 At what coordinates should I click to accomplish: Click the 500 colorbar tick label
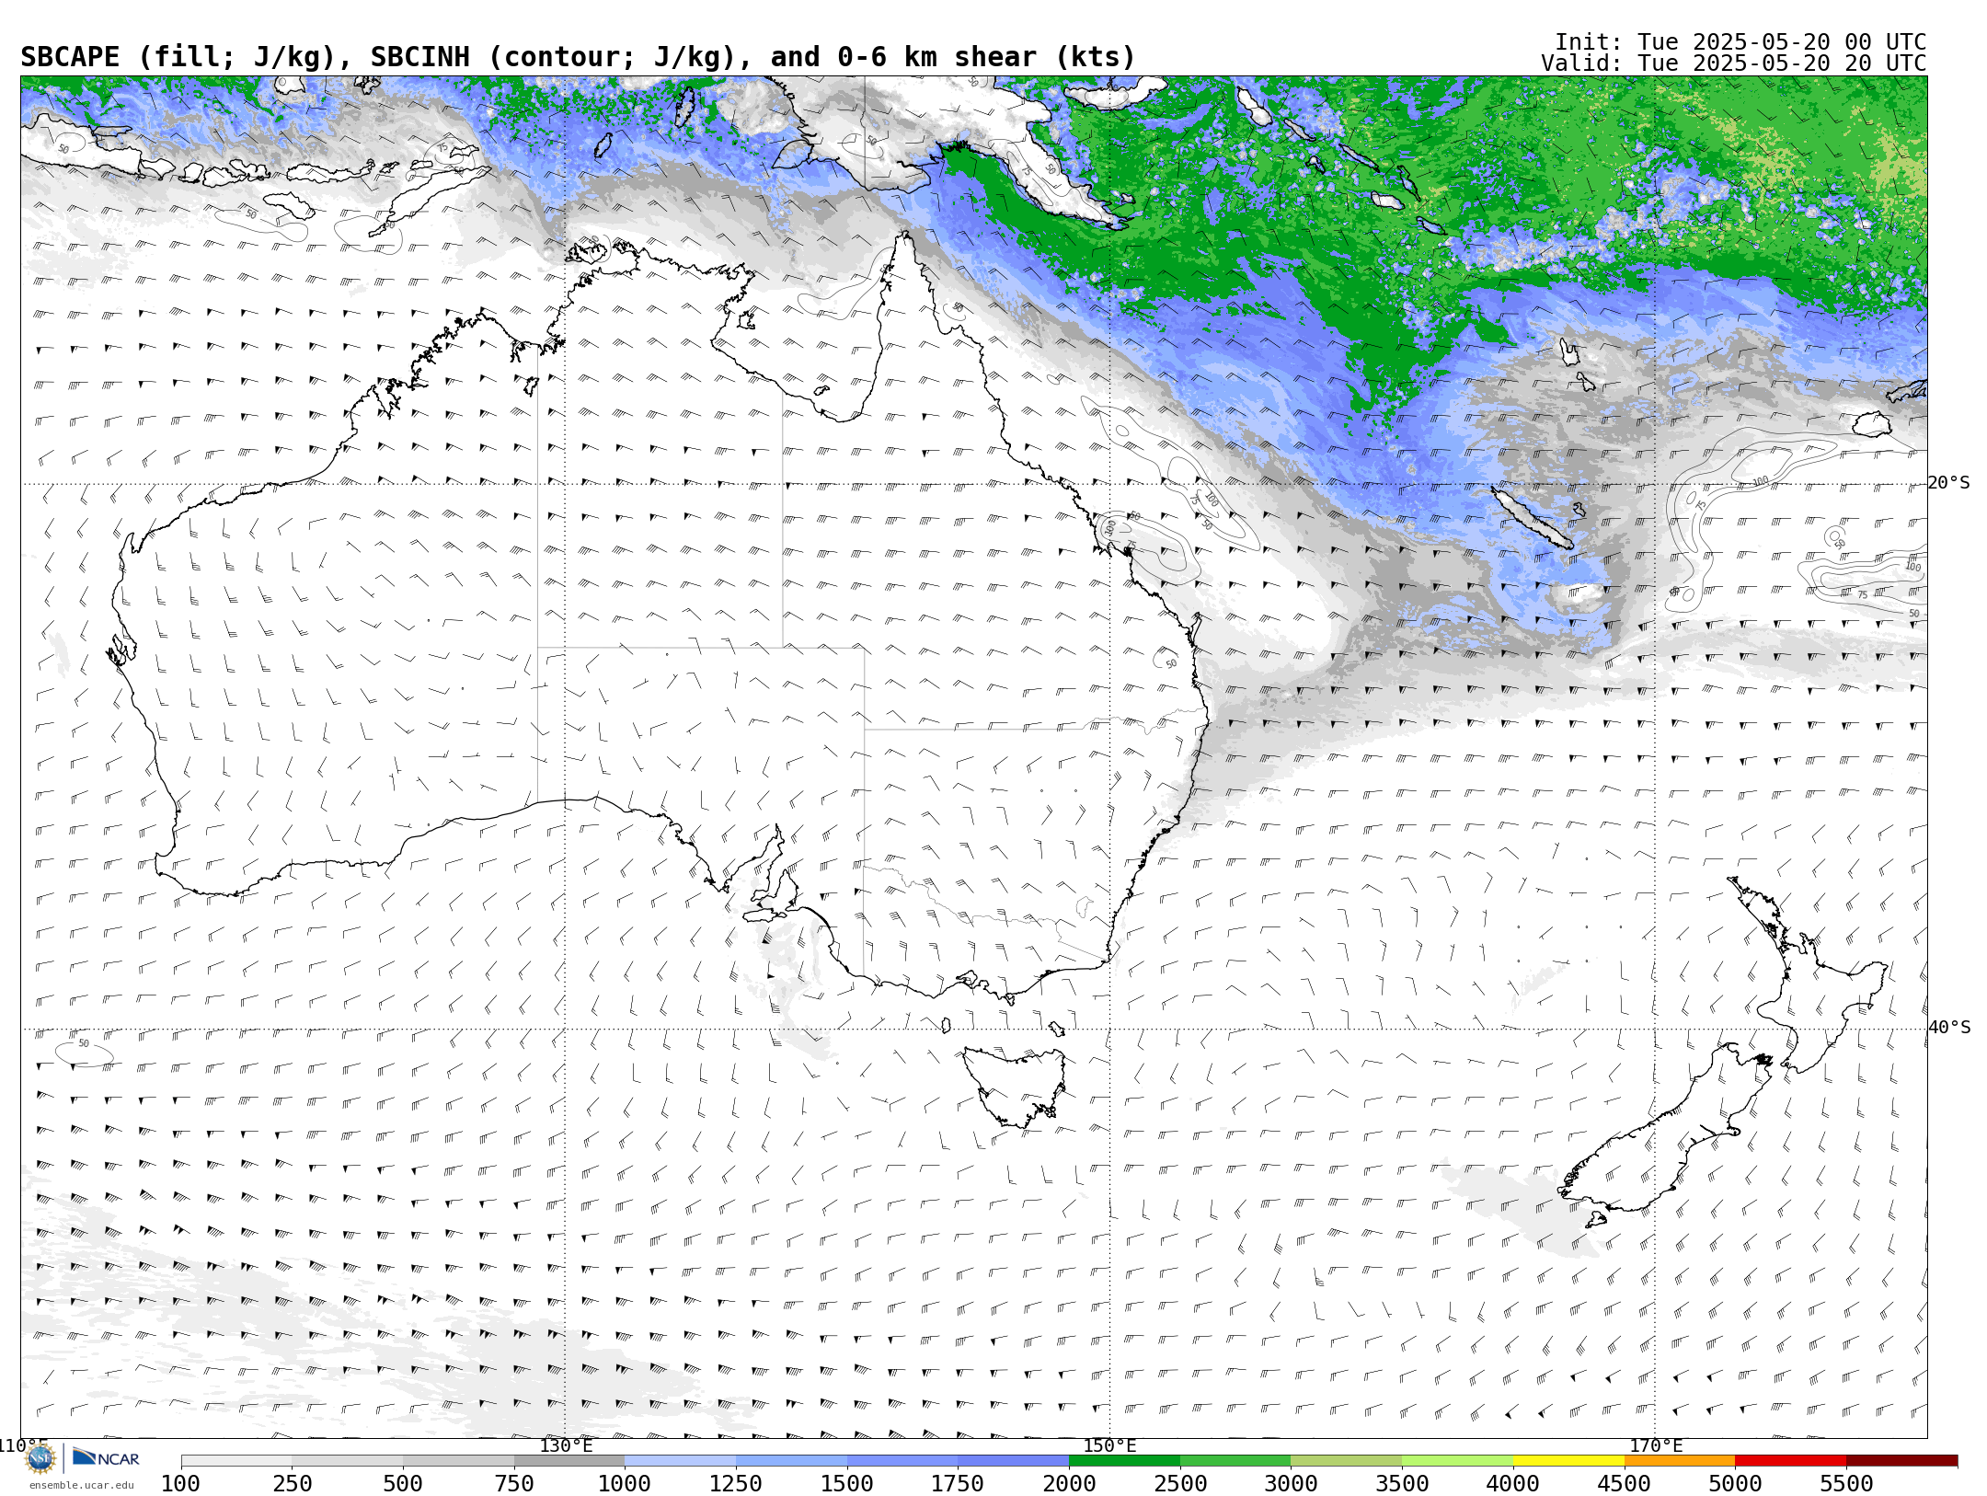pos(403,1483)
